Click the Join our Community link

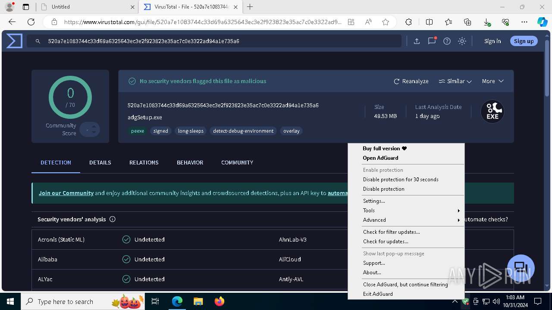66,193
